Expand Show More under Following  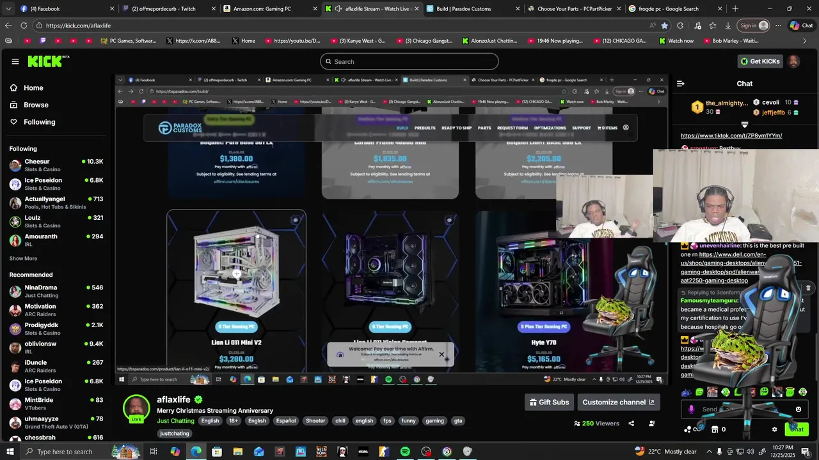tap(23, 259)
